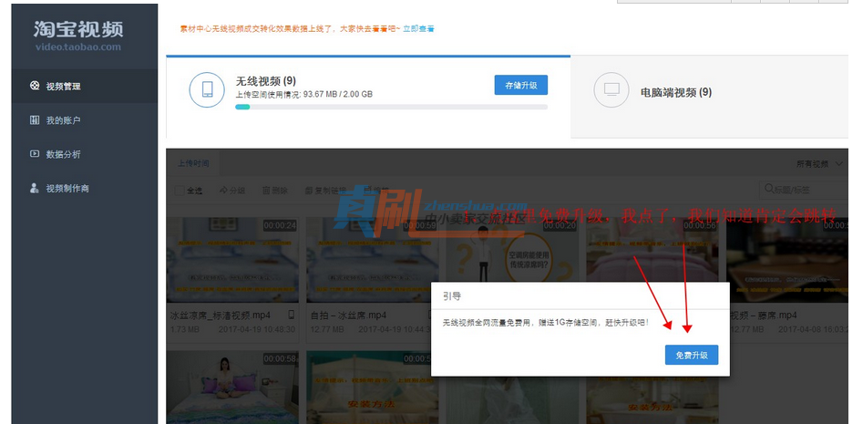Screen dimensions: 863x424
Task: Switch to the 无线视频 (9) tab
Action: 368,97
